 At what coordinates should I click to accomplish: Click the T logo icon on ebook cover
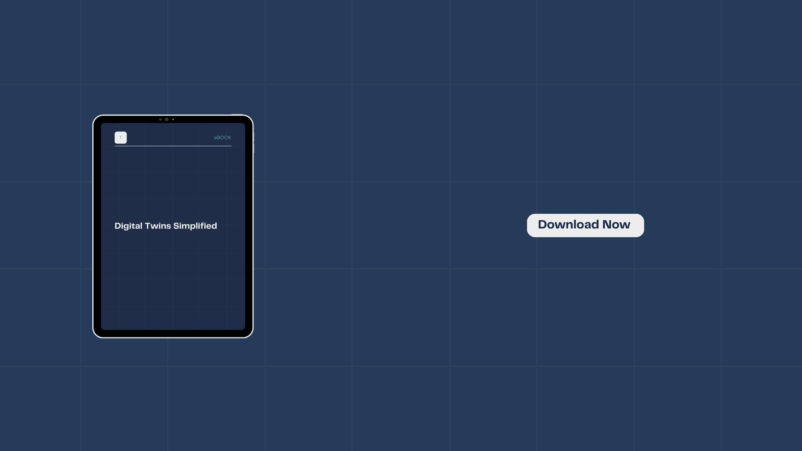click(121, 137)
